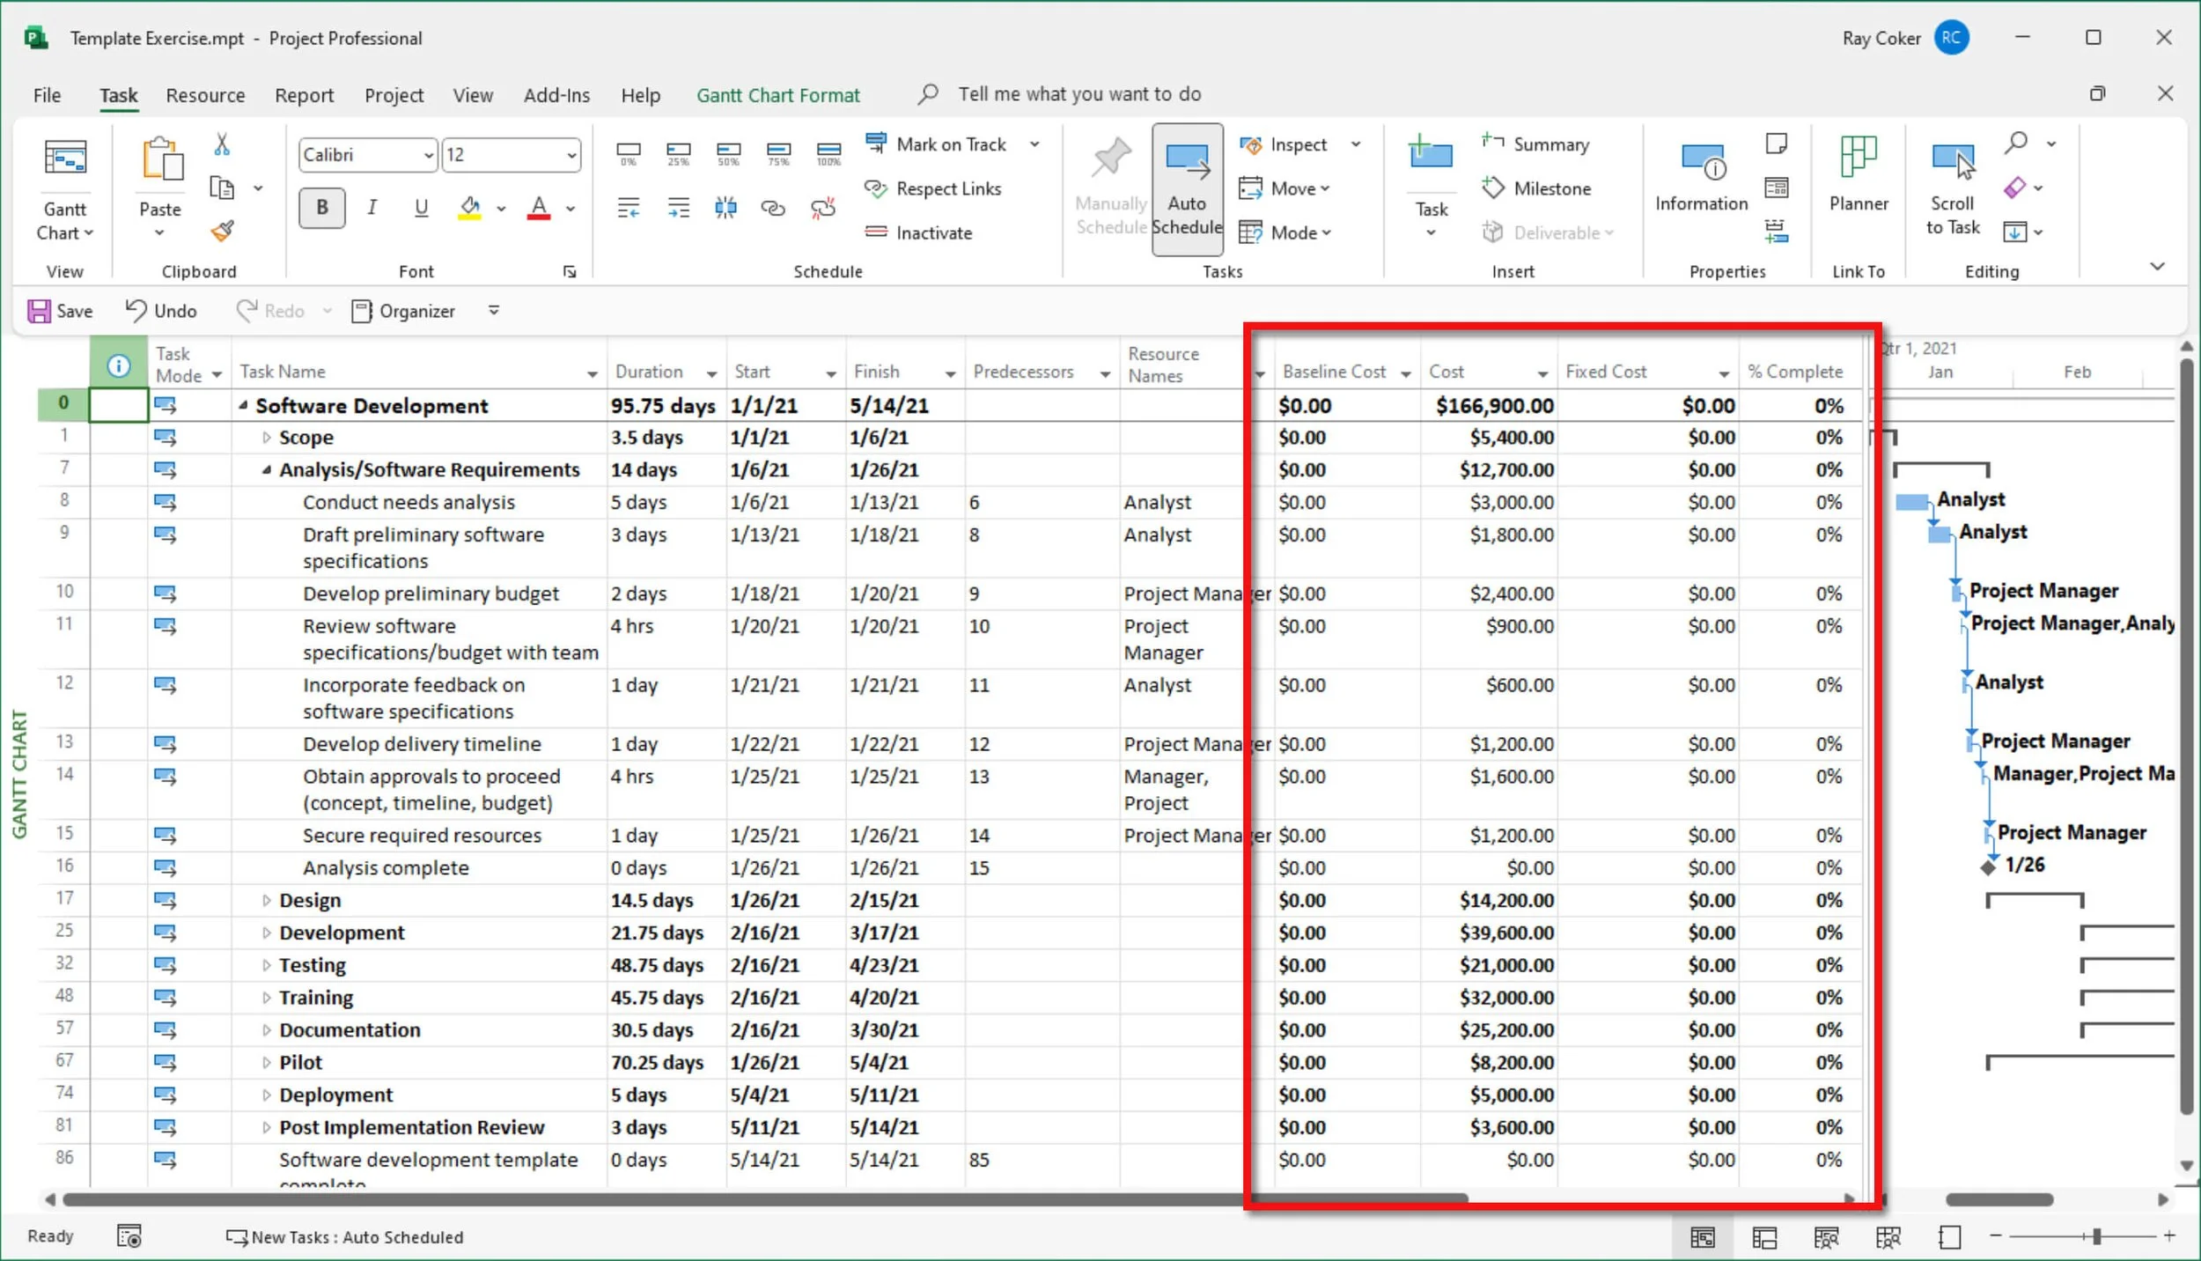Click Tell me what you want to do
Screen dimensions: 2201x1261
coord(1078,94)
